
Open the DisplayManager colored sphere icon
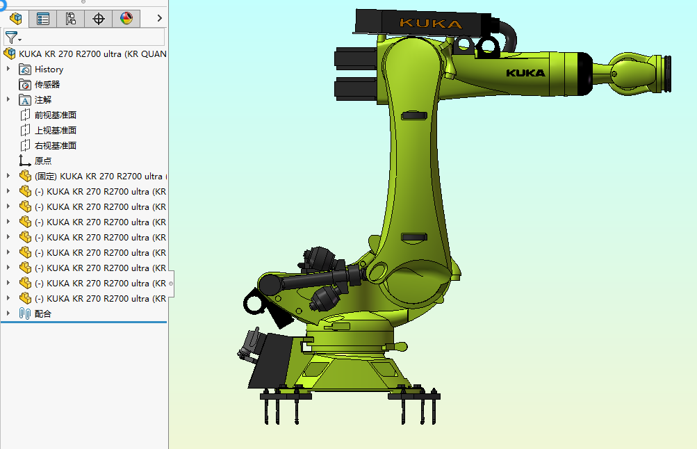coord(126,18)
